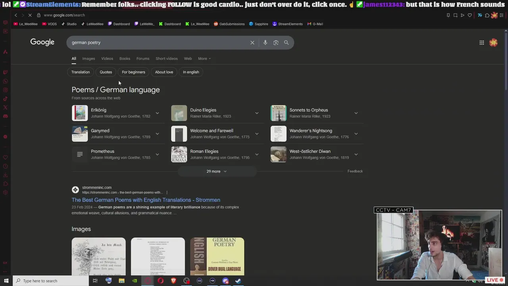Expand the Ganymed poem entry

point(157,134)
